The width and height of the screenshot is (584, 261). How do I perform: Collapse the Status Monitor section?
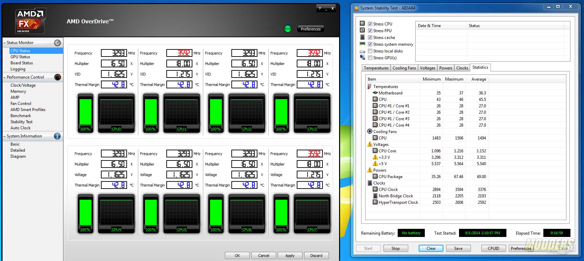coord(4,43)
